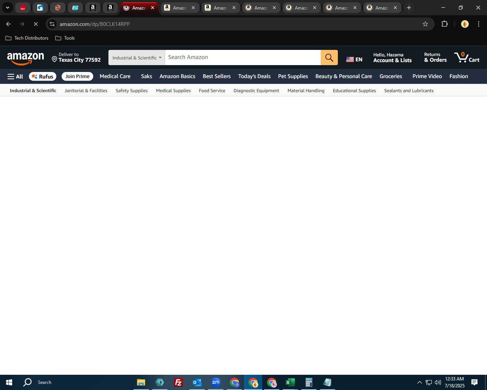This screenshot has height=390, width=487.
Task: Open Tools bookmark folder
Action: click(65, 38)
